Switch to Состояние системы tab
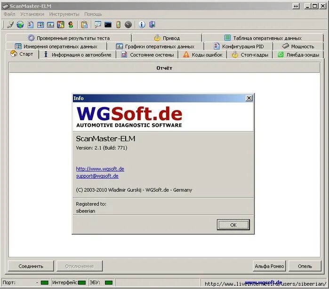Screen dimensions: 329x289 click(x=147, y=55)
